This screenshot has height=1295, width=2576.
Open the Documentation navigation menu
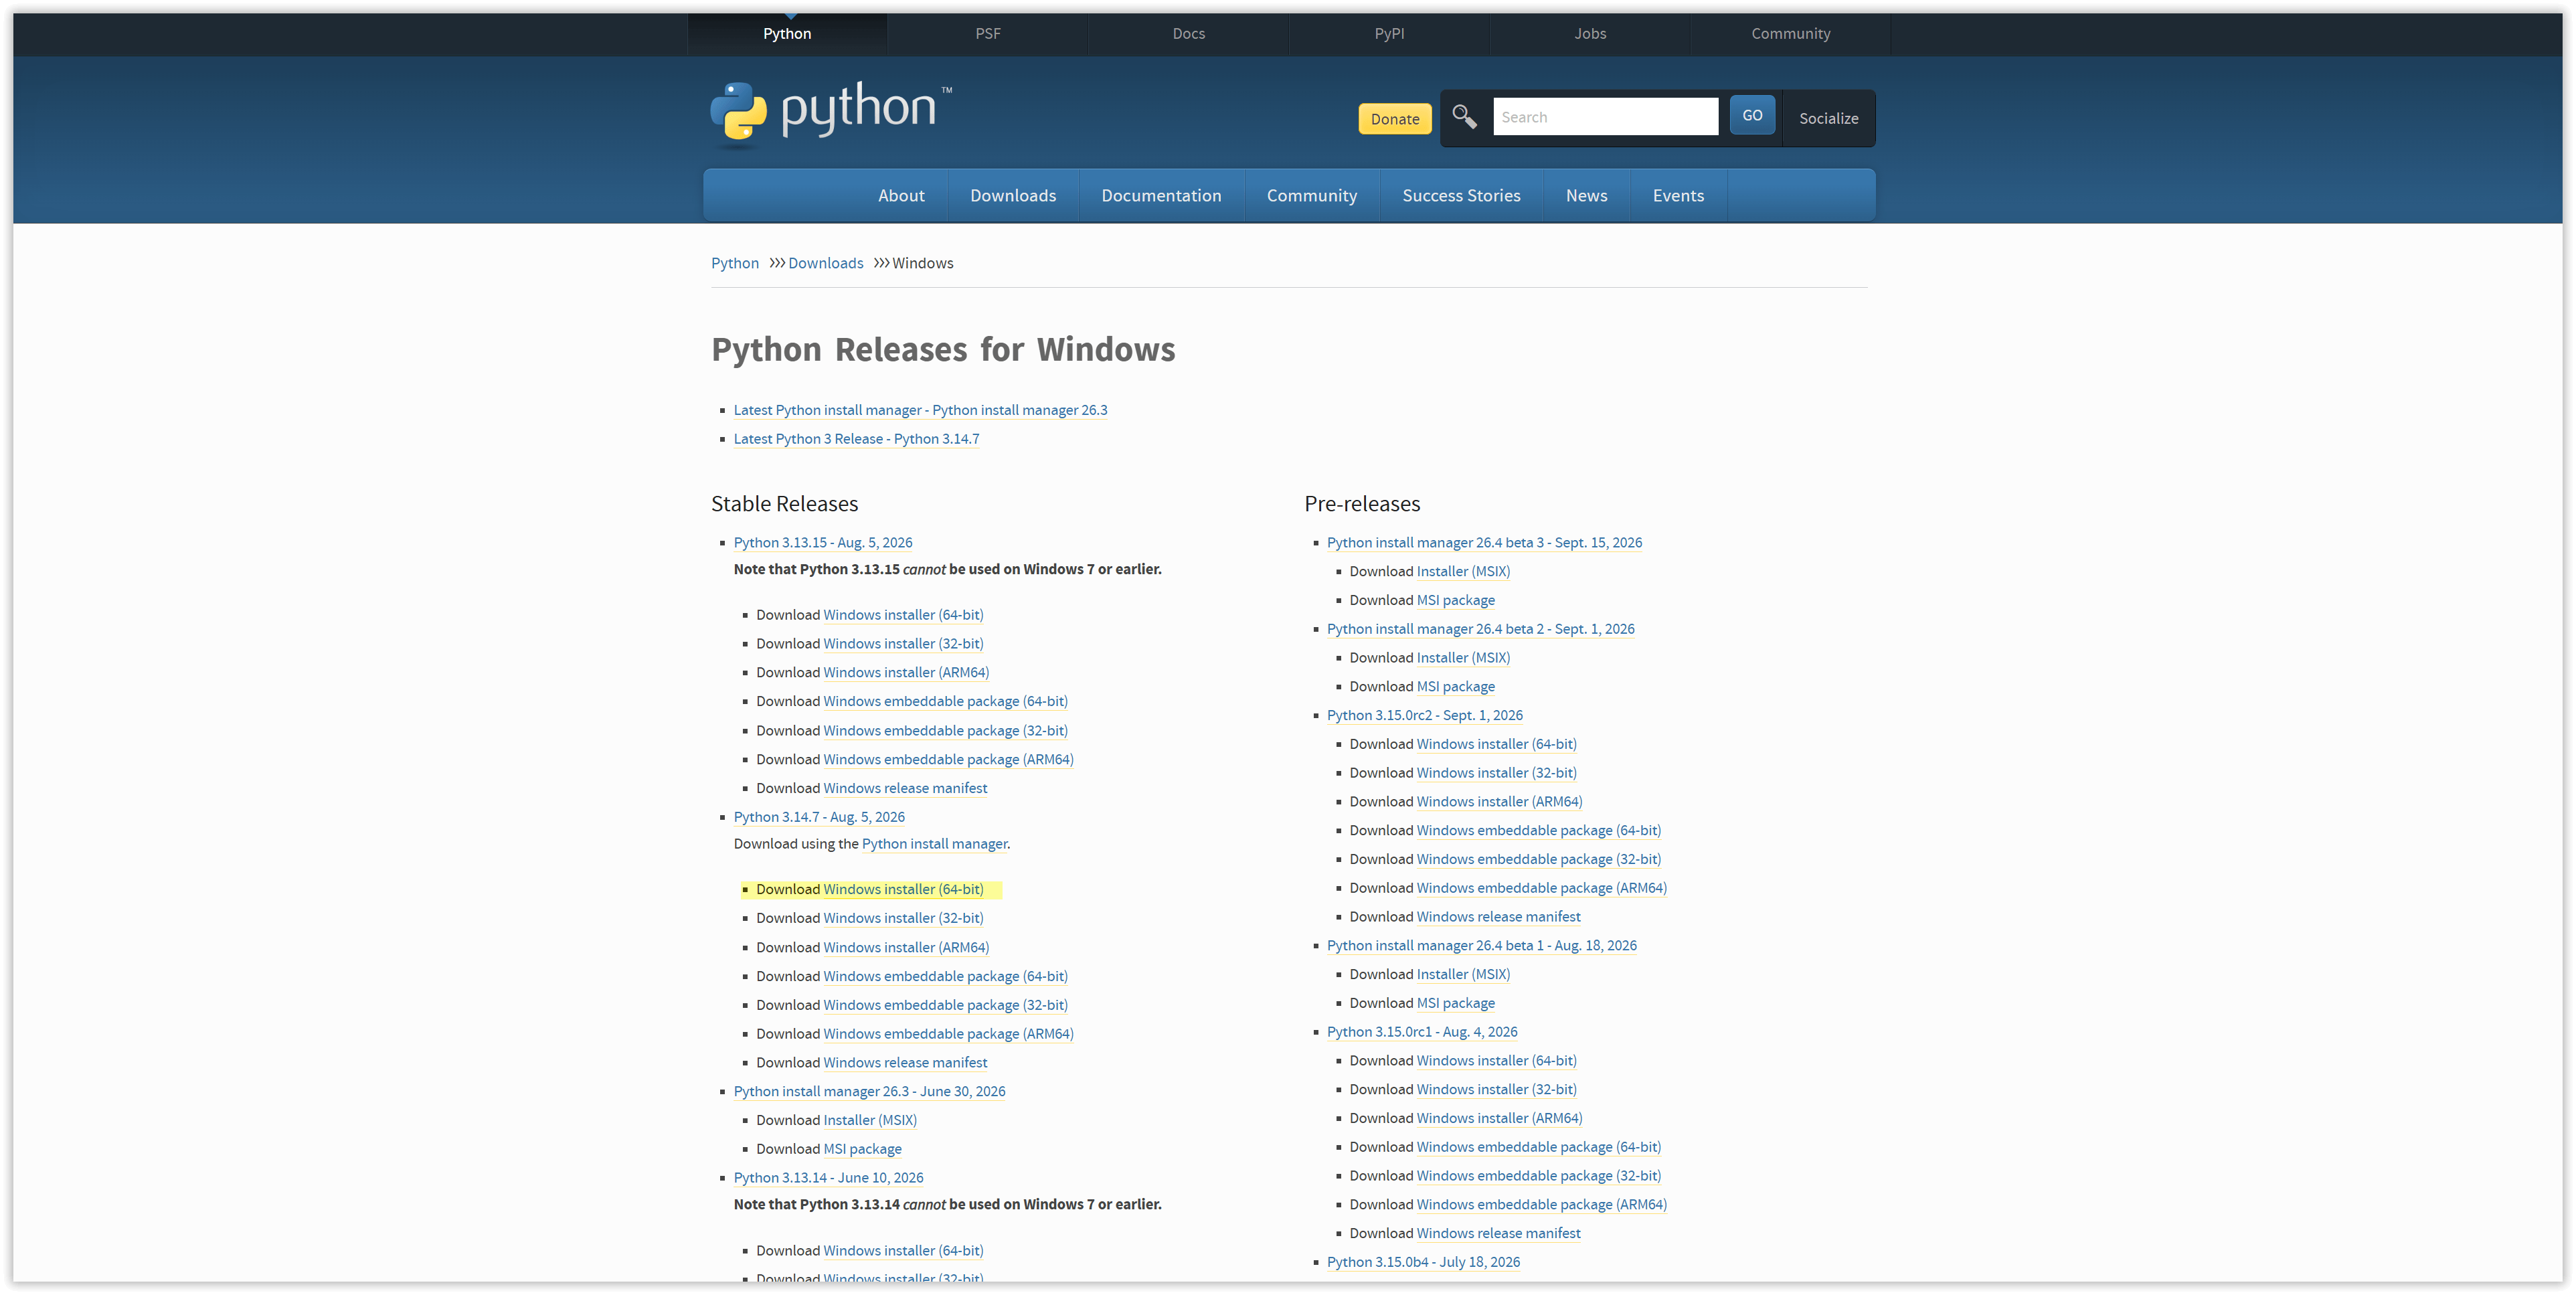pos(1161,196)
